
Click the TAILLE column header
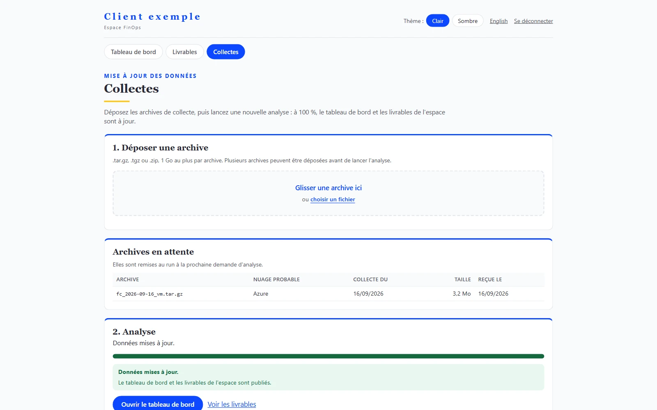coord(462,280)
